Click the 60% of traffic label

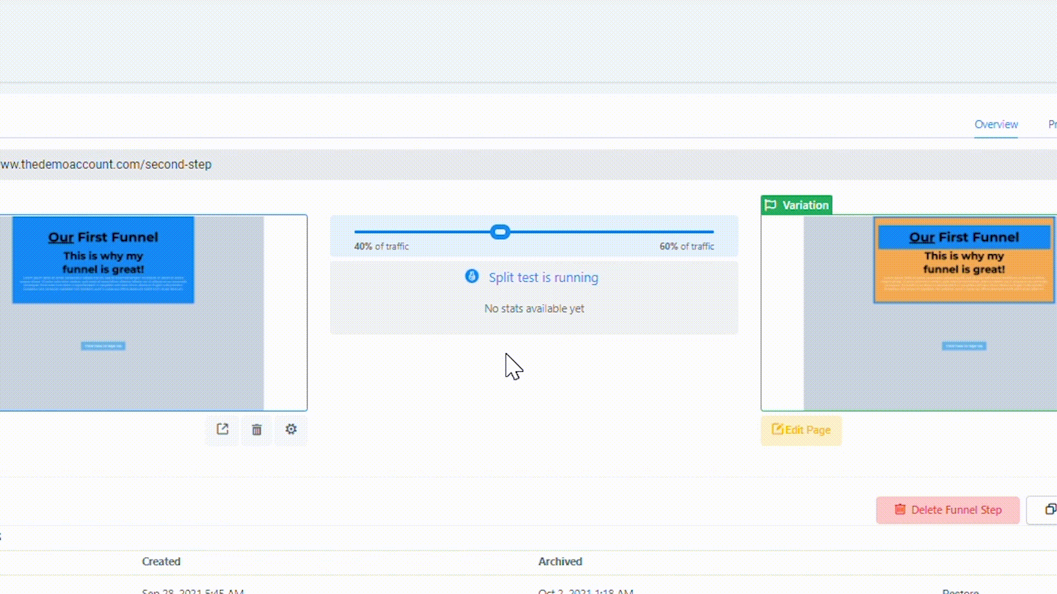686,246
